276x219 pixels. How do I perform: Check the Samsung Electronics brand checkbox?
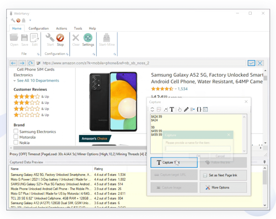[x=16, y=131]
